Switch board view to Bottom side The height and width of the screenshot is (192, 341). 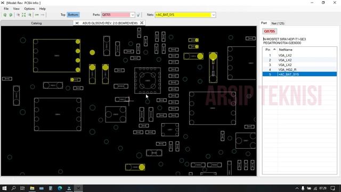coord(73,14)
